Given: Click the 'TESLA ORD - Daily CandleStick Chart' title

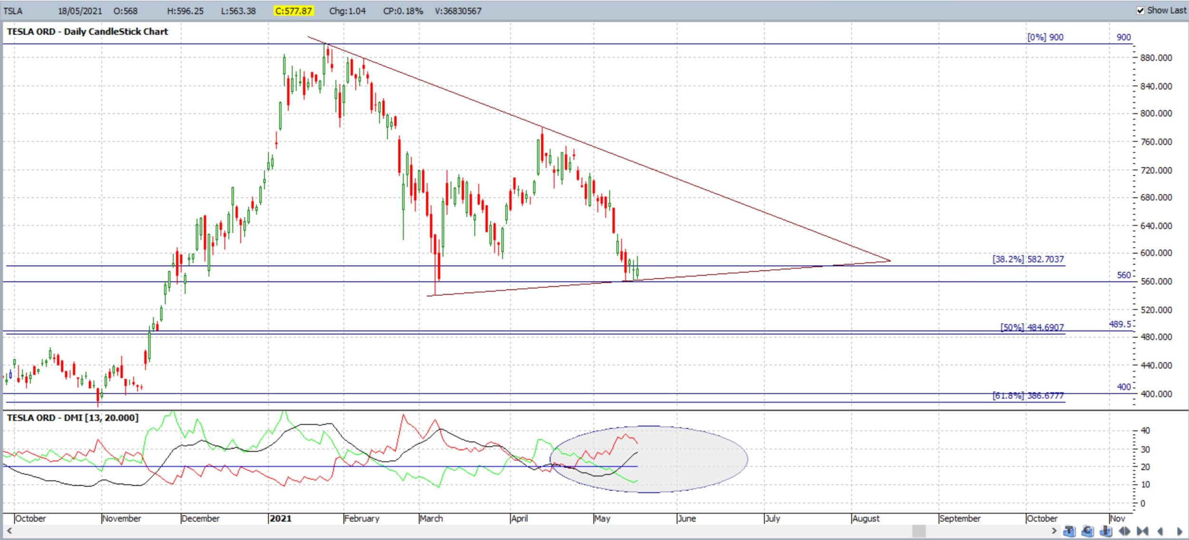Looking at the screenshot, I should pyautogui.click(x=88, y=32).
